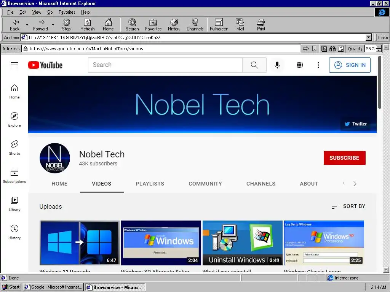Switch to the CHANNELS tab
This screenshot has height=292, width=390.
pos(261,184)
